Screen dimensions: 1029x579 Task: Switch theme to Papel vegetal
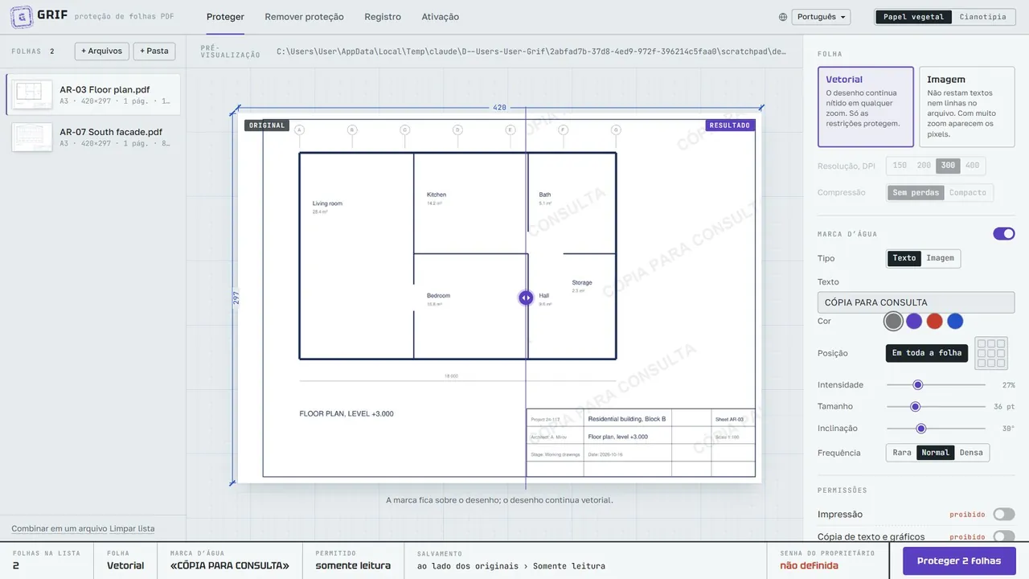pos(913,17)
